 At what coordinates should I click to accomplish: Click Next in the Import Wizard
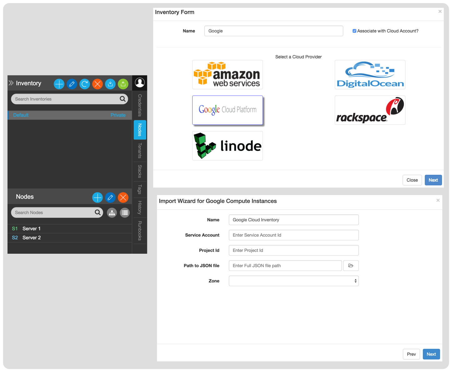pyautogui.click(x=431, y=354)
